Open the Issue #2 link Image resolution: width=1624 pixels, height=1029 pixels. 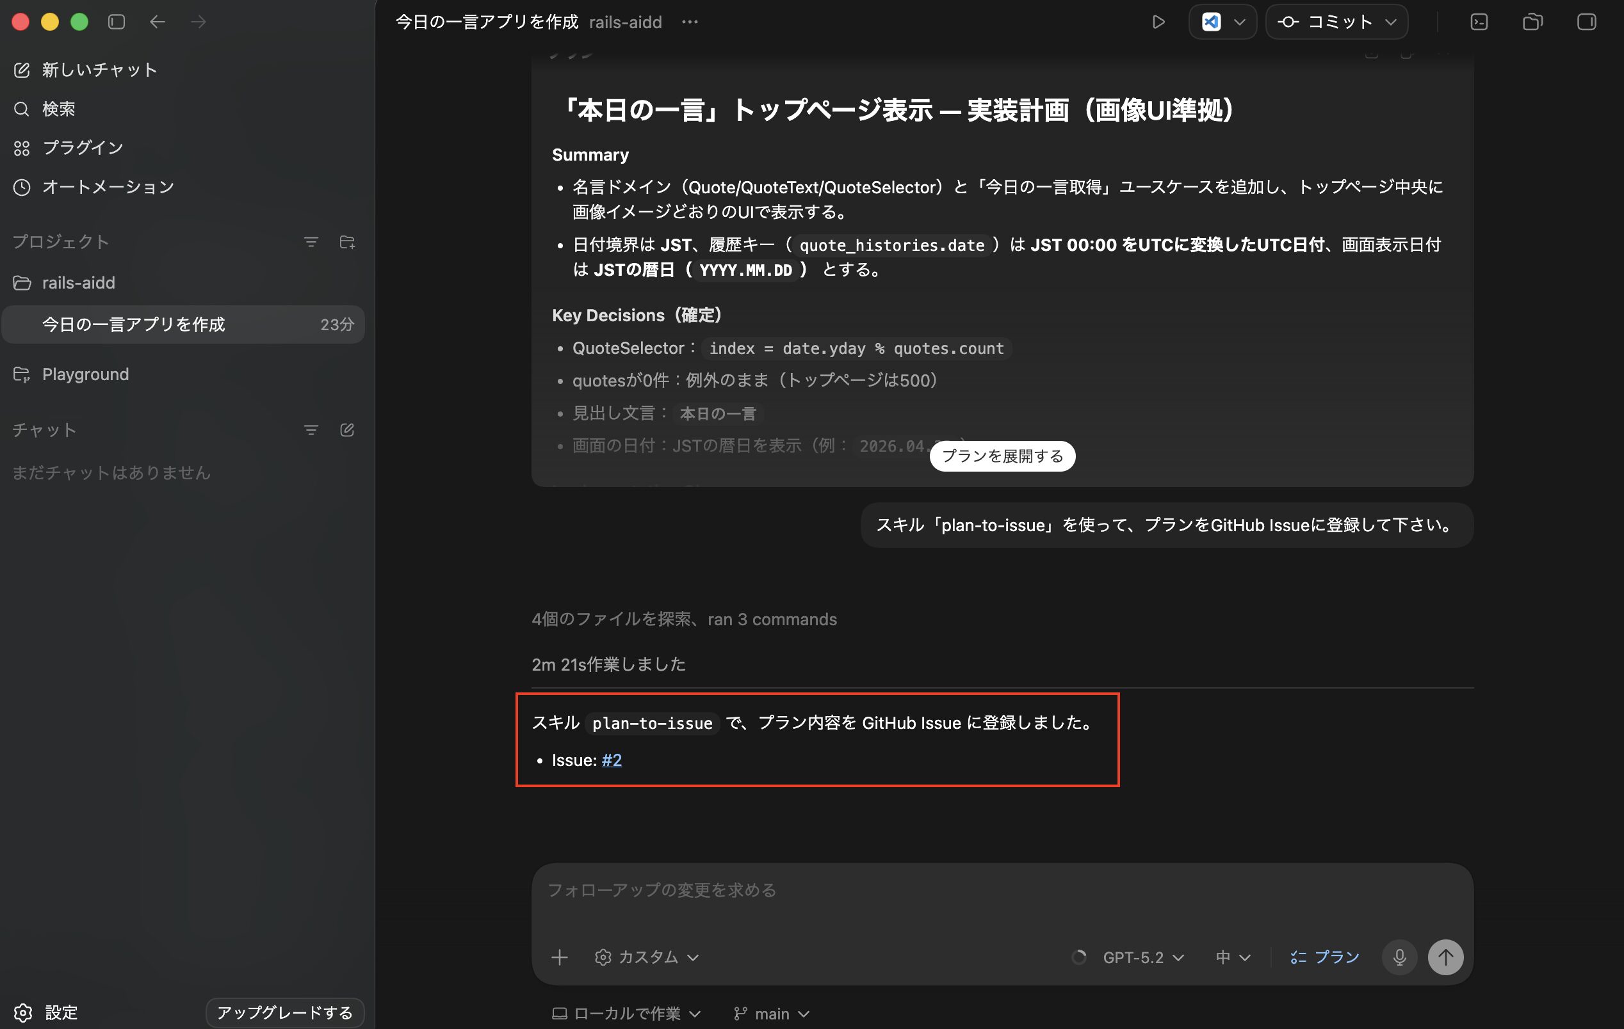(611, 760)
